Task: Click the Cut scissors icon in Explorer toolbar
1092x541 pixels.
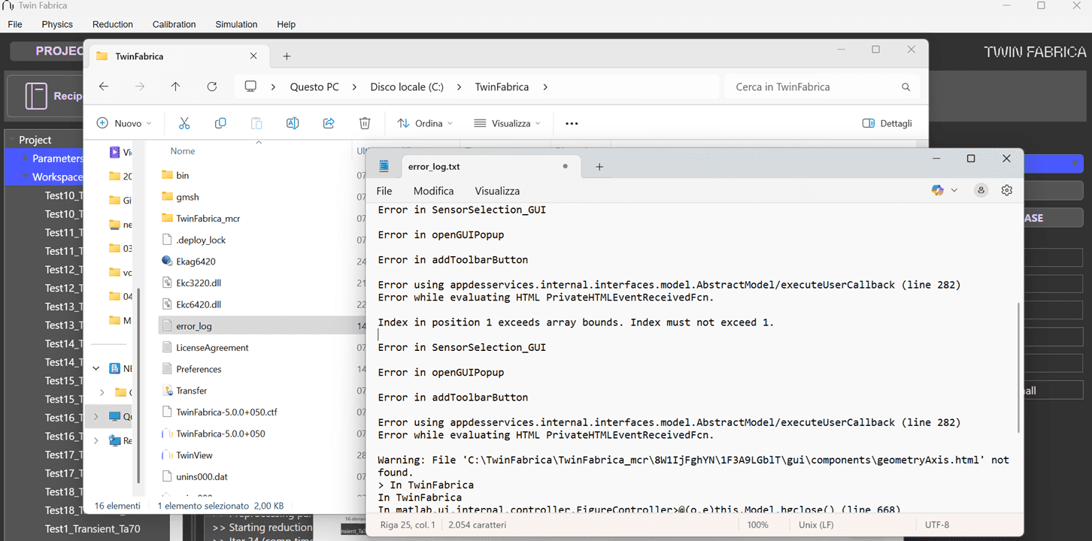Action: [184, 123]
